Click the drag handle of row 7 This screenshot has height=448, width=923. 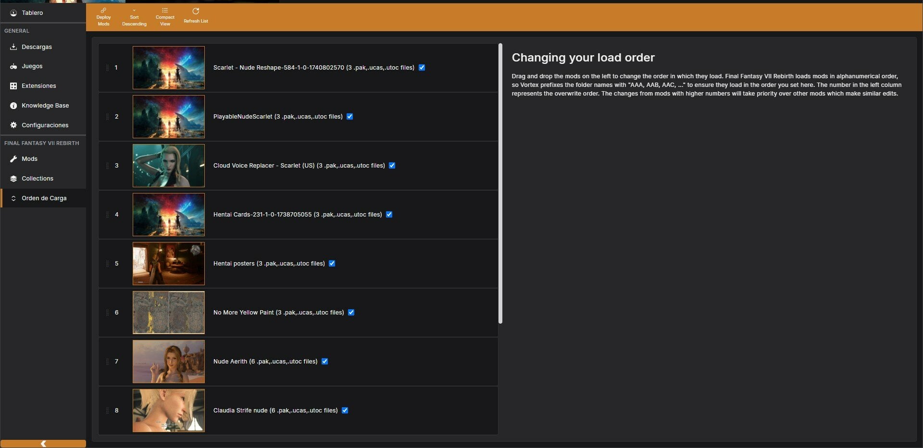tap(107, 362)
